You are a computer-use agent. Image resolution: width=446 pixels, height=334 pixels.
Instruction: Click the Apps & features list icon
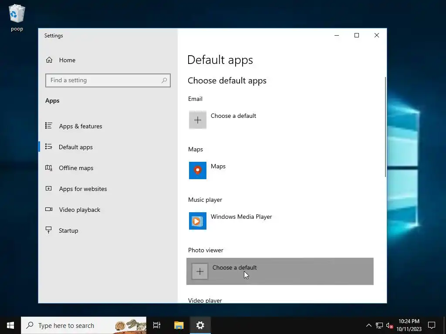(49, 126)
